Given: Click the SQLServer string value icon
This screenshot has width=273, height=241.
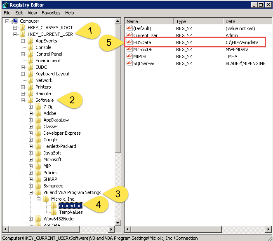Looking at the screenshot, I should click(x=129, y=63).
